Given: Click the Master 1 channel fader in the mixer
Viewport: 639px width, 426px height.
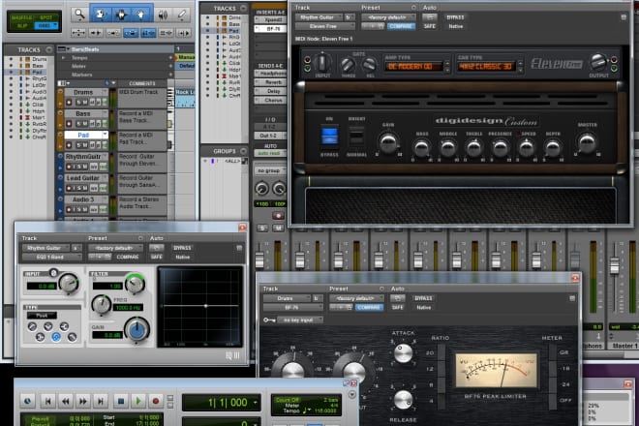Looking at the screenshot, I should point(614,266).
